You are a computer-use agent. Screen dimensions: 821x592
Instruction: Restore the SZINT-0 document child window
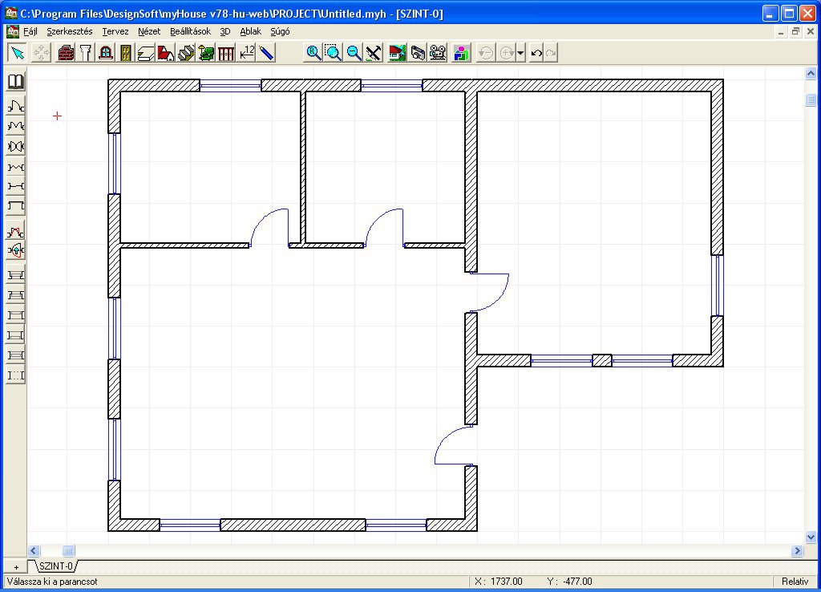pyautogui.click(x=795, y=31)
